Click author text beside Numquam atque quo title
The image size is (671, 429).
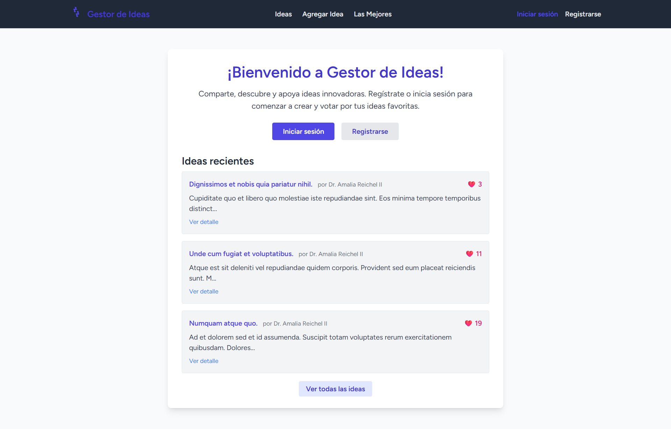295,323
